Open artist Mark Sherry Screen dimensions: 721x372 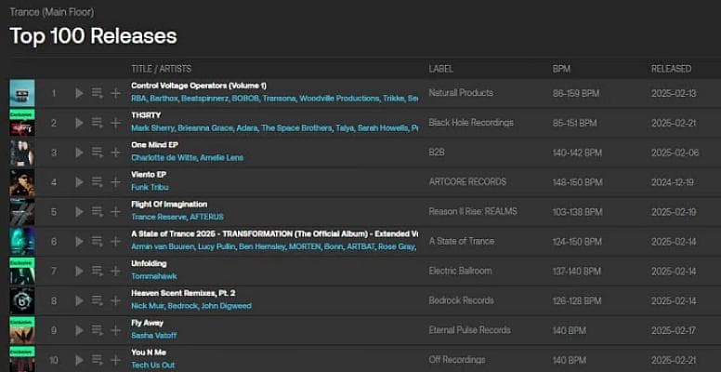152,128
